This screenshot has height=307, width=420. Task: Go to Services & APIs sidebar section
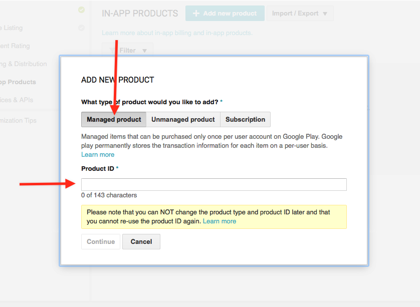tap(17, 100)
